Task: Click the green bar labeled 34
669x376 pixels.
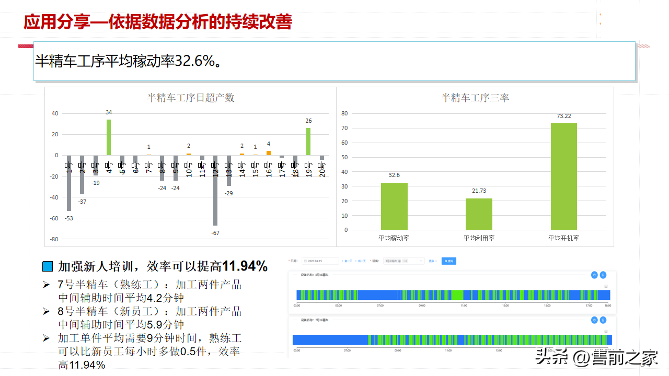Action: (x=109, y=137)
